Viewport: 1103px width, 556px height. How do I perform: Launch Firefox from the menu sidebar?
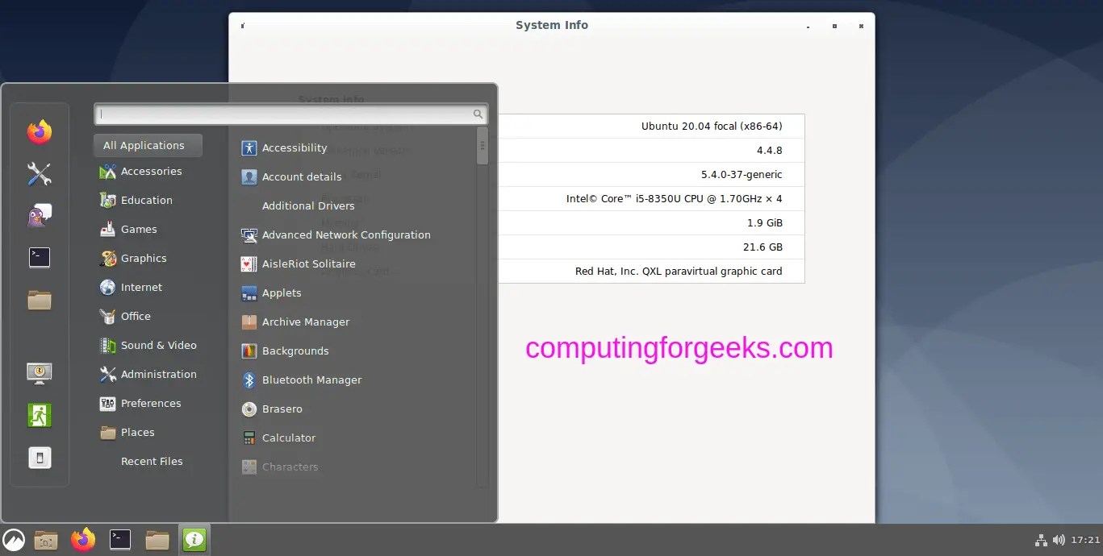click(x=40, y=131)
